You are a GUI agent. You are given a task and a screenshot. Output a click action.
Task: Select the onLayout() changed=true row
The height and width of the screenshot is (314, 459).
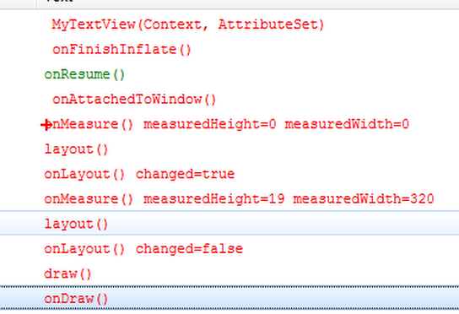pyautogui.click(x=229, y=174)
